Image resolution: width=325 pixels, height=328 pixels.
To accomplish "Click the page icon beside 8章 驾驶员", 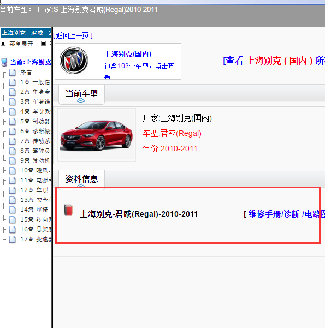I will [13, 151].
